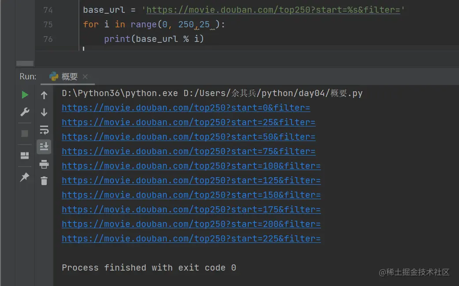Click the horizontal editor scrollbar thumb

[25, 63]
